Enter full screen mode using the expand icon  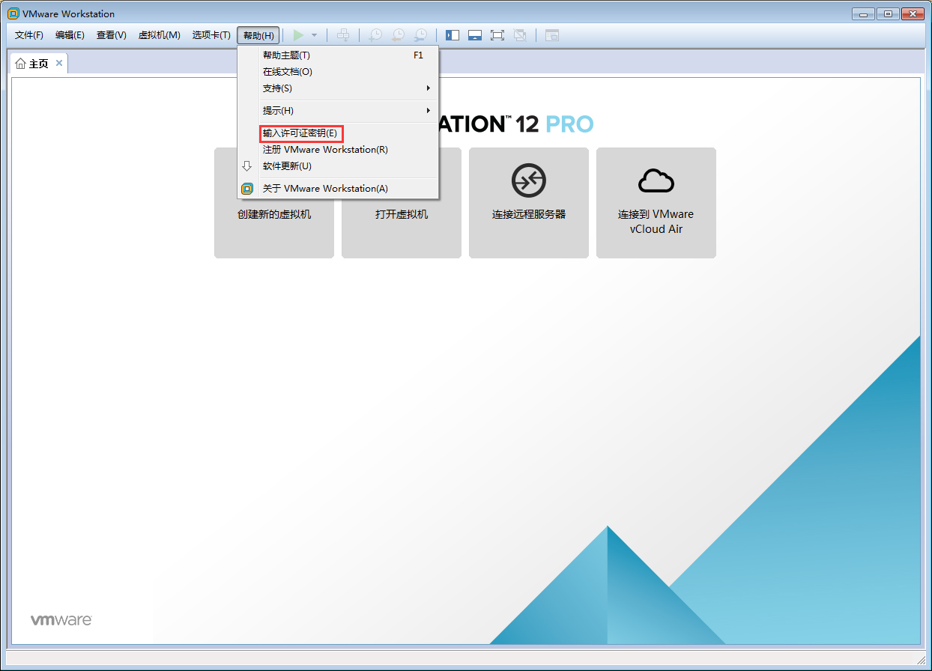497,34
